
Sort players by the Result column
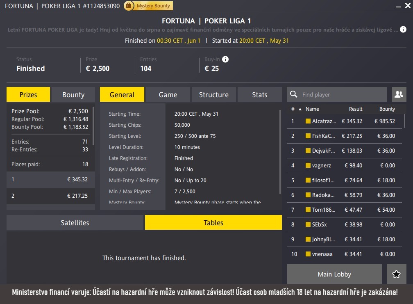356,109
